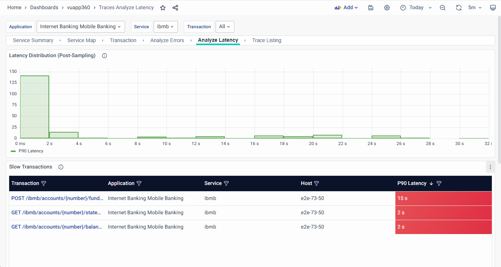Star this dashboard as favorite
Viewport: 501px width, 267px height.
(x=163, y=8)
